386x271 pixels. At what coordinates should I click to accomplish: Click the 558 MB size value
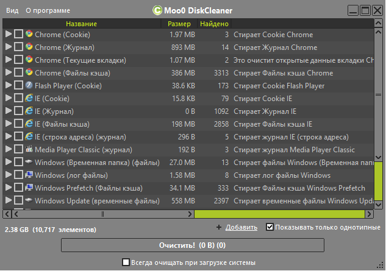[183, 201]
